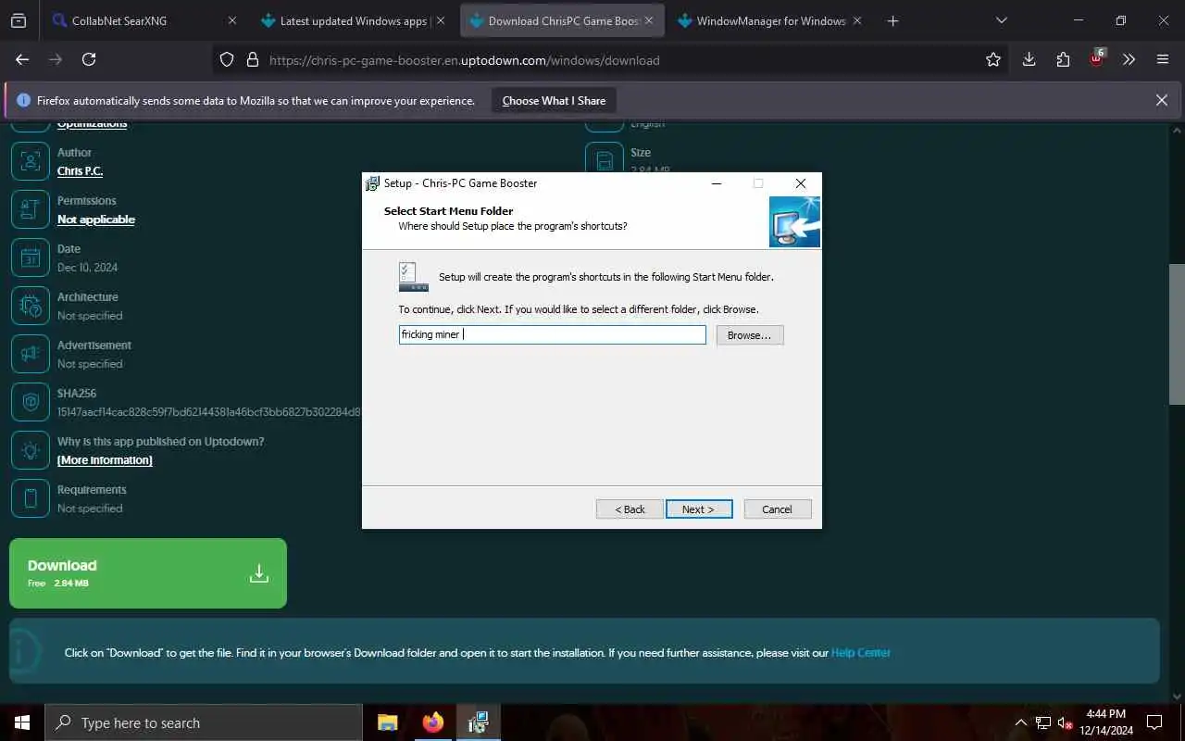The height and width of the screenshot is (741, 1185).
Task: Click the Type here to search box
Action: [204, 722]
